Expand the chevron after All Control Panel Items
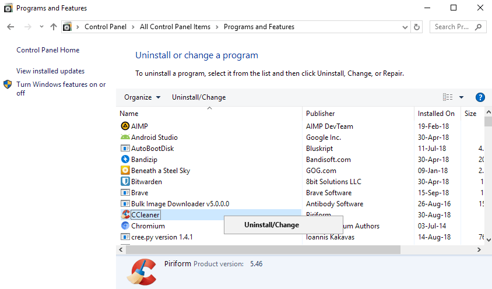This screenshot has height=289, width=492. (x=217, y=27)
